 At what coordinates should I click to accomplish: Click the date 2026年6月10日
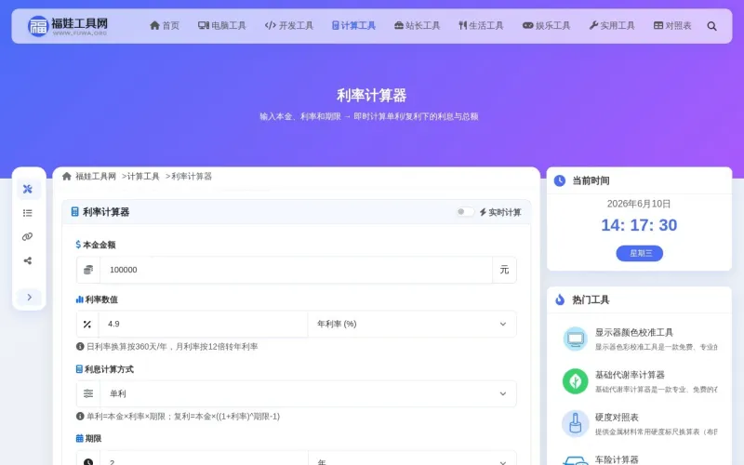(639, 204)
